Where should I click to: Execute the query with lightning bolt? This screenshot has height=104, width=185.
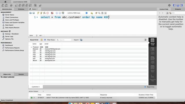38,13
